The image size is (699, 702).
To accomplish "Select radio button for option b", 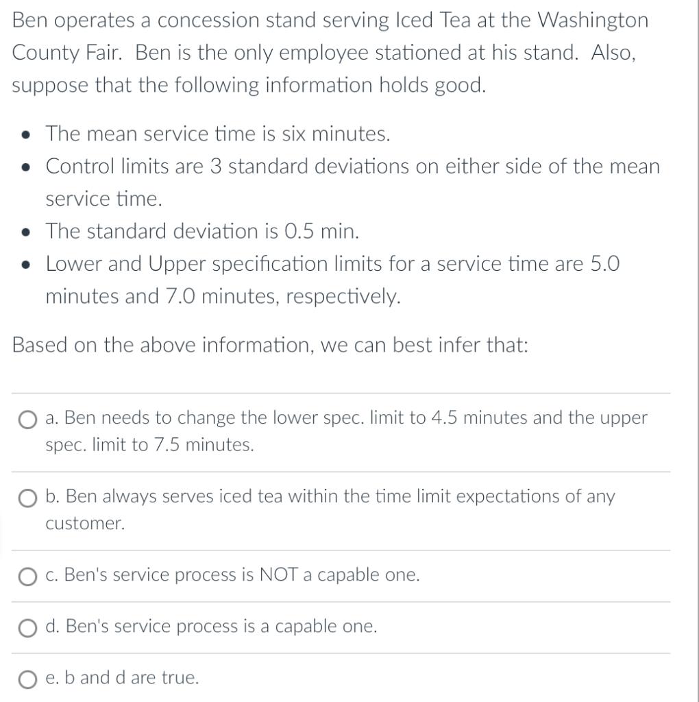I will [x=27, y=498].
